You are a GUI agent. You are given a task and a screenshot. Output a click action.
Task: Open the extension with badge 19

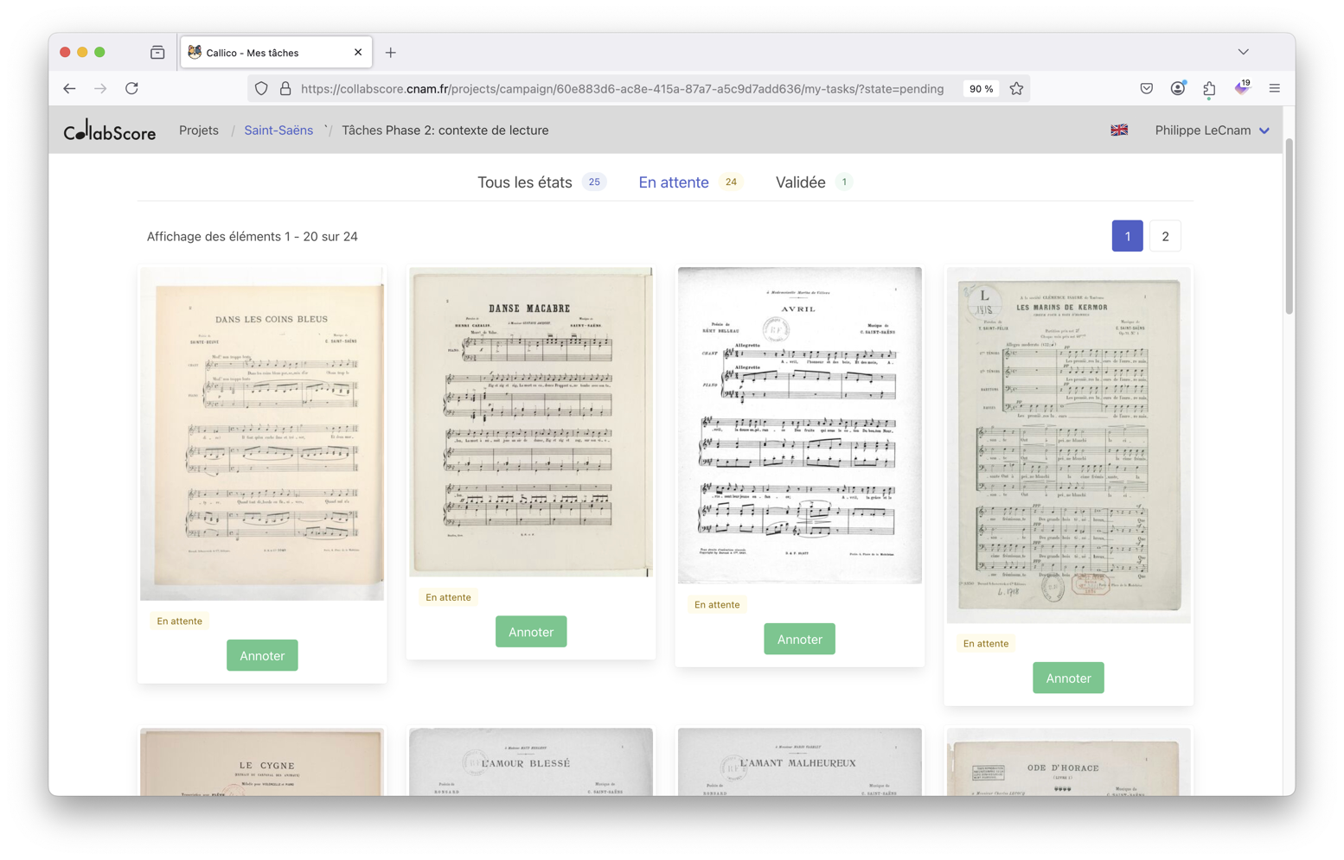[1242, 88]
